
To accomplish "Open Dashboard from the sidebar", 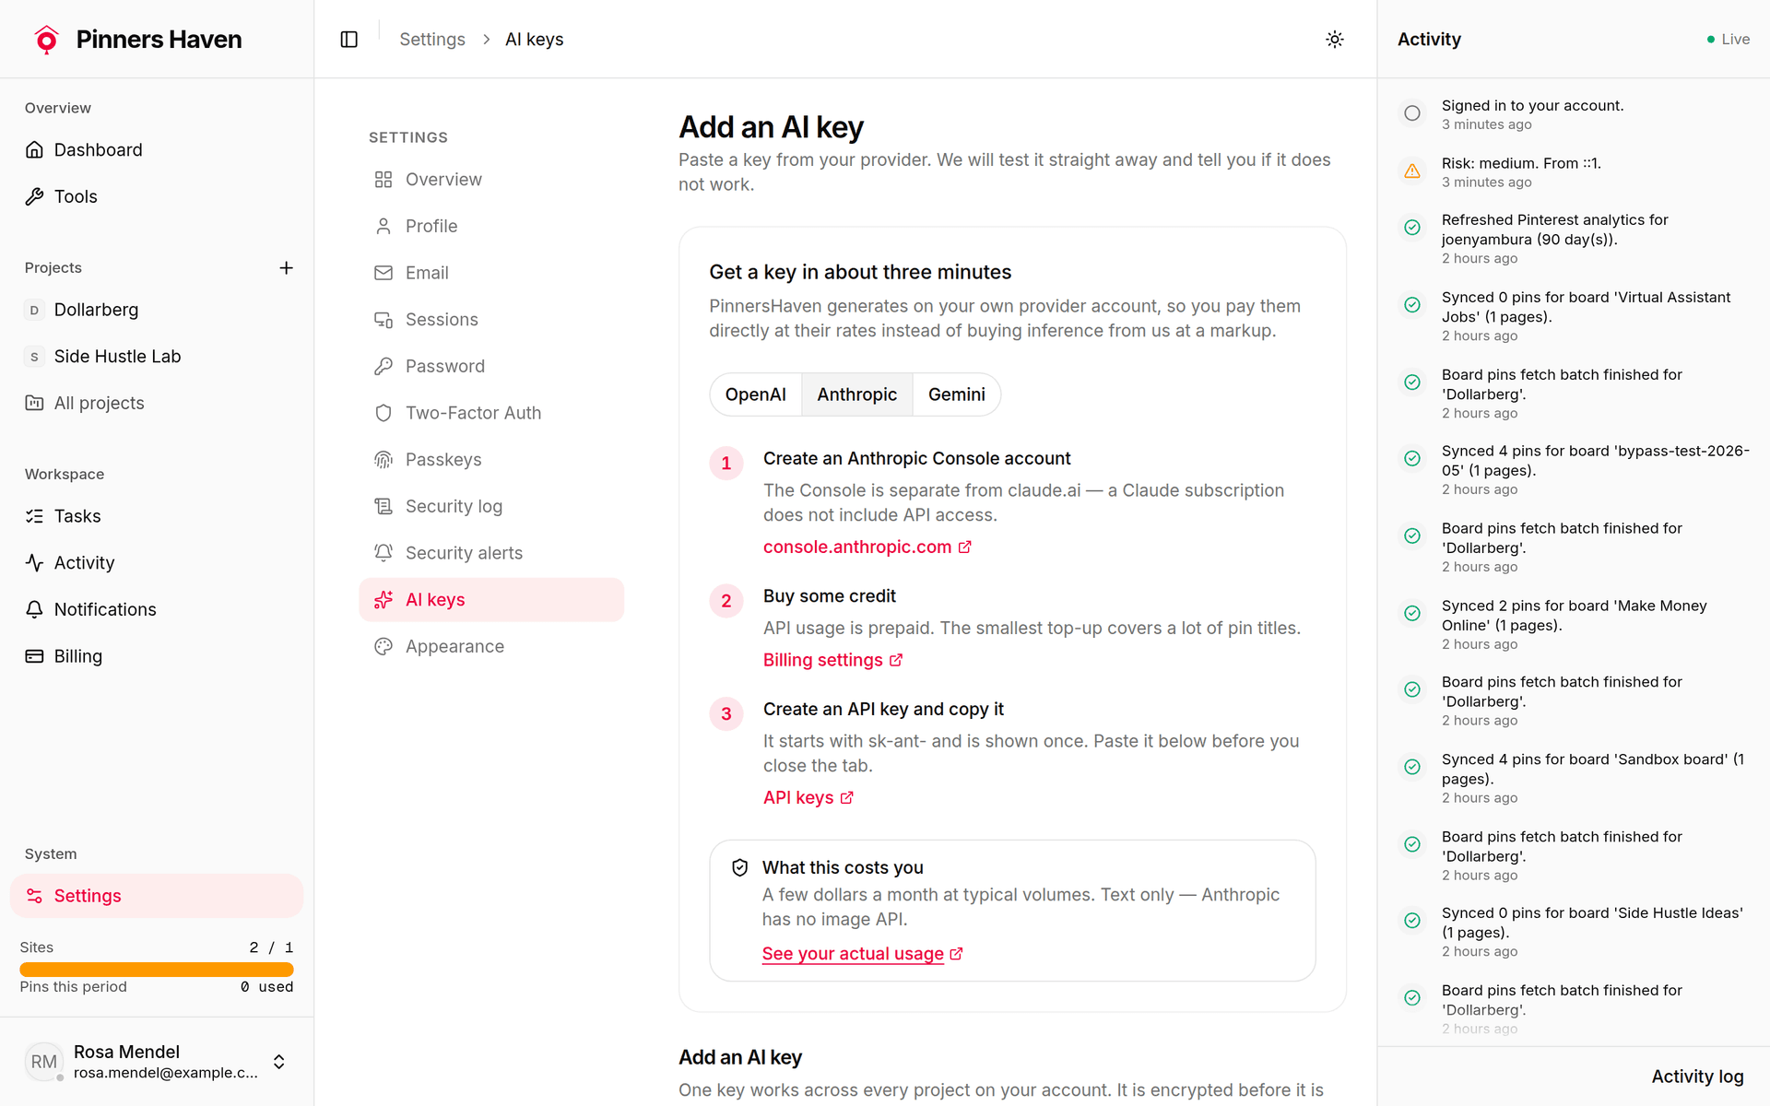I will [157, 149].
